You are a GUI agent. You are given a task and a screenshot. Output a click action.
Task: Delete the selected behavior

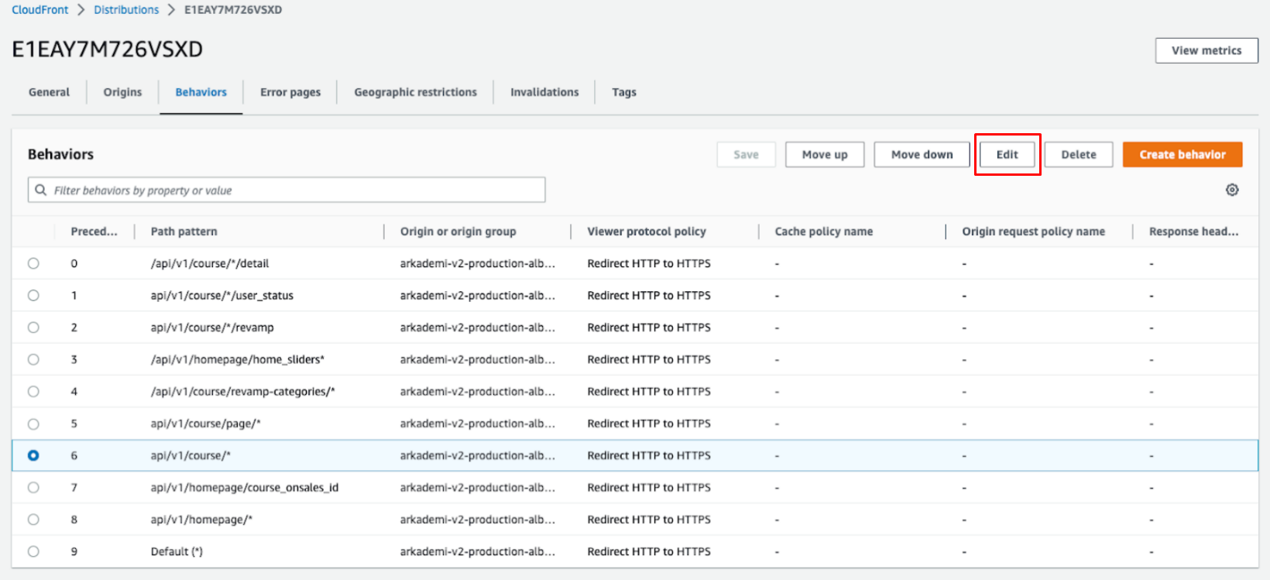pos(1078,155)
